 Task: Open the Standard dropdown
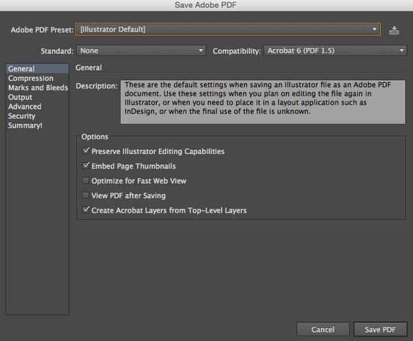(141, 50)
